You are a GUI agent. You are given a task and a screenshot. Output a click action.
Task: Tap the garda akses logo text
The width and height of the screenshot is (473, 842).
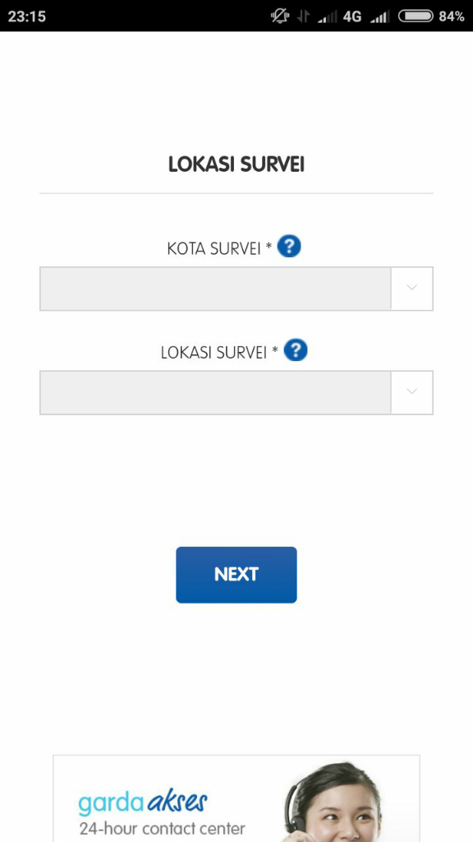143,802
